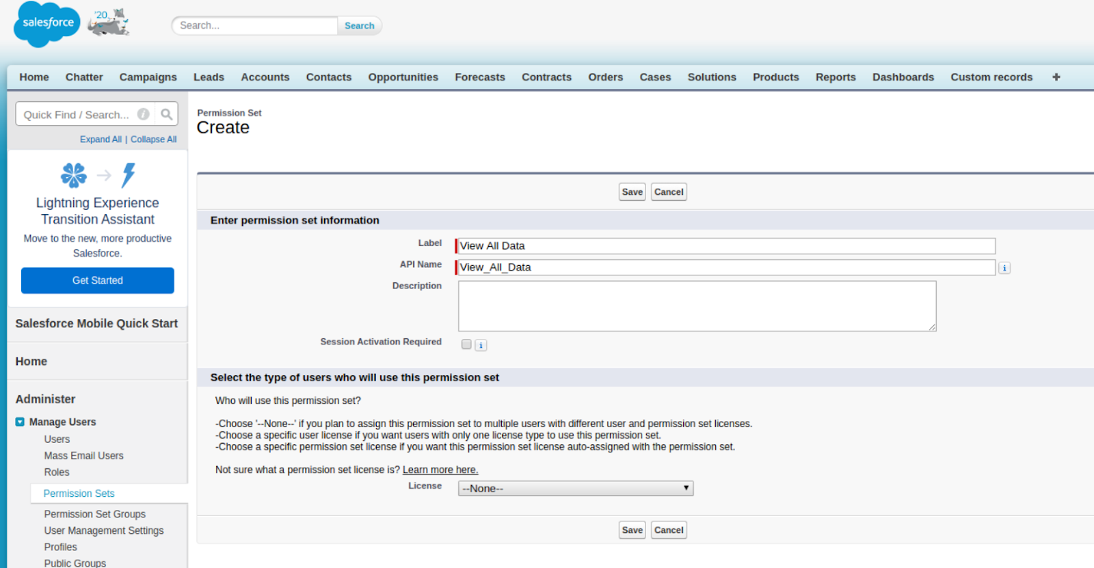Screen dimensions: 1094x568
Task: Open the Reports tab
Action: coord(836,77)
